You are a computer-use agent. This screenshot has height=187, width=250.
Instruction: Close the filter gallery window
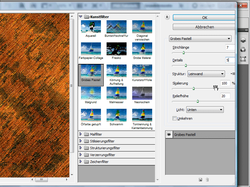click(x=241, y=5)
